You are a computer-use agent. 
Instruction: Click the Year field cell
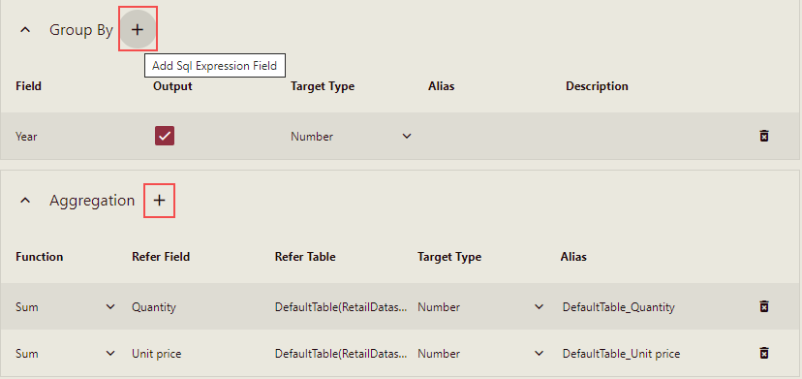(26, 137)
